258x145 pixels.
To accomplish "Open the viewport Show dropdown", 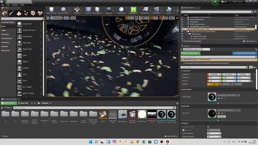I will point(73,18).
